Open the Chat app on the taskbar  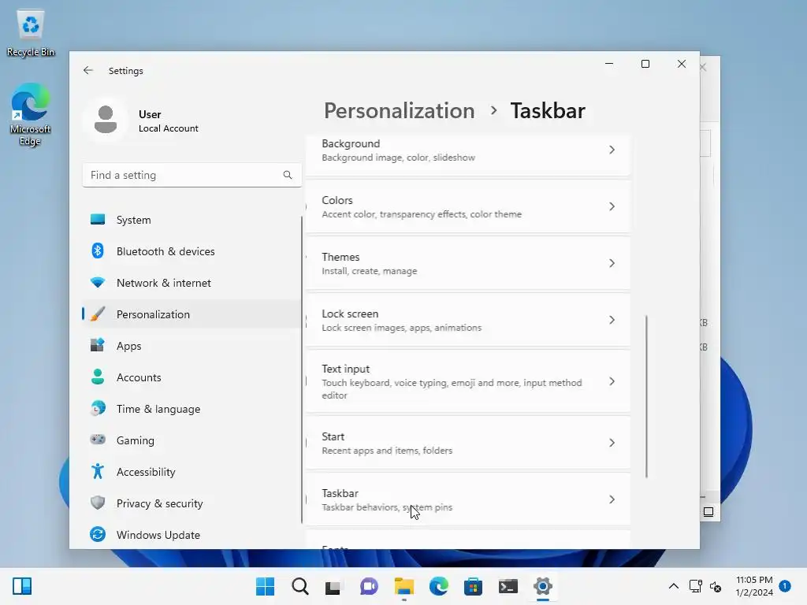pyautogui.click(x=369, y=586)
